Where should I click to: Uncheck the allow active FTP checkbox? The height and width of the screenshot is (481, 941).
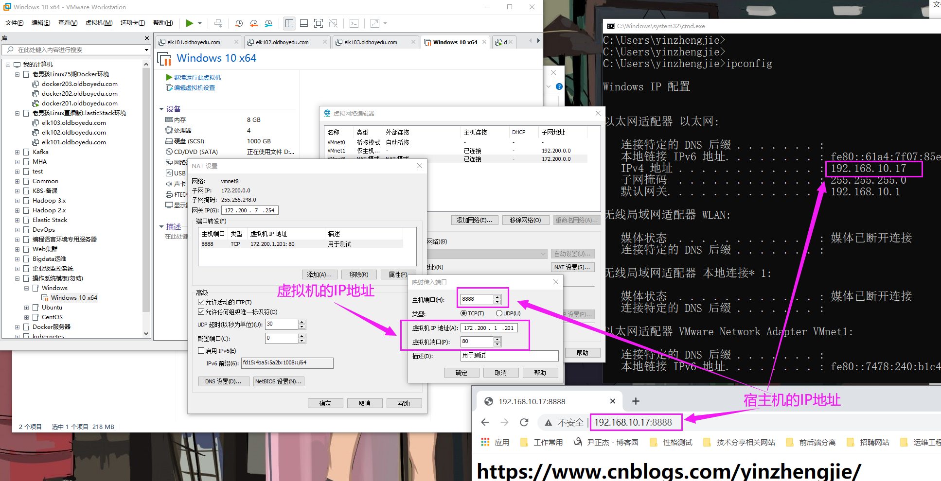point(201,302)
